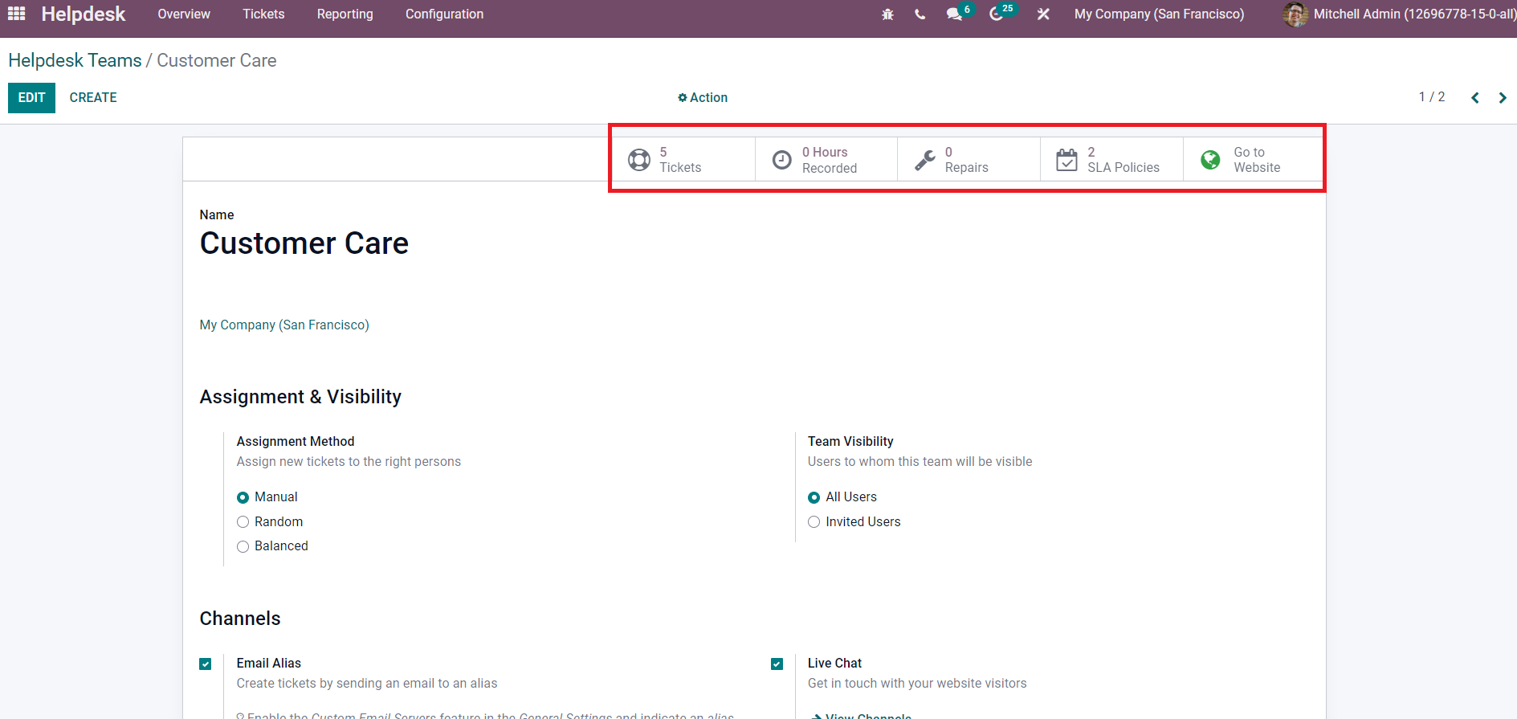The height and width of the screenshot is (719, 1517).
Task: Open the Configuration menu
Action: click(444, 14)
